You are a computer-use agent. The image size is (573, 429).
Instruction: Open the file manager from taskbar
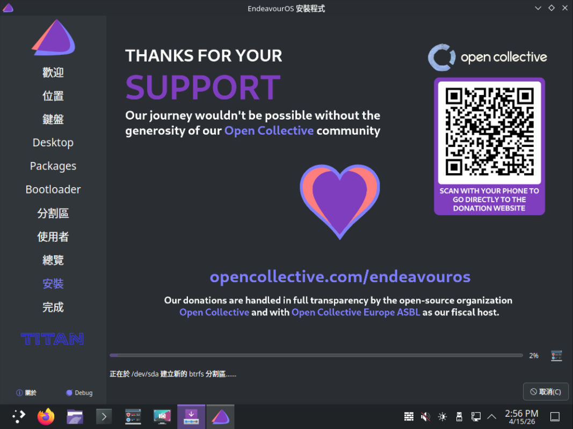pyautogui.click(x=75, y=416)
